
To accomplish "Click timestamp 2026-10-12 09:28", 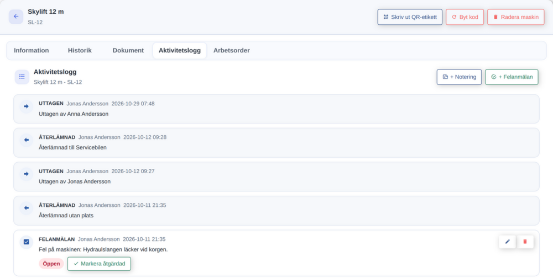I will [145, 137].
